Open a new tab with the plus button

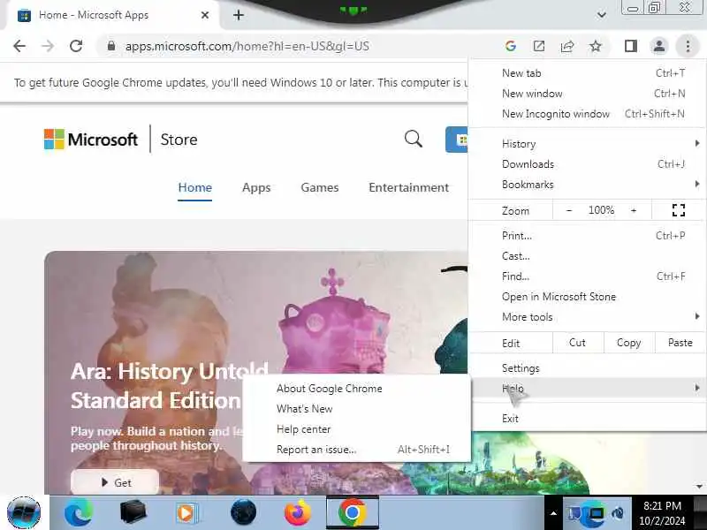click(239, 15)
